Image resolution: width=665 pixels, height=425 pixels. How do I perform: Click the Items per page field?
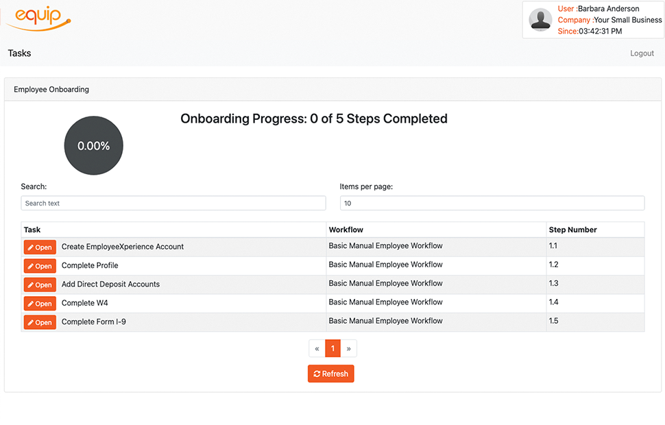(x=492, y=203)
